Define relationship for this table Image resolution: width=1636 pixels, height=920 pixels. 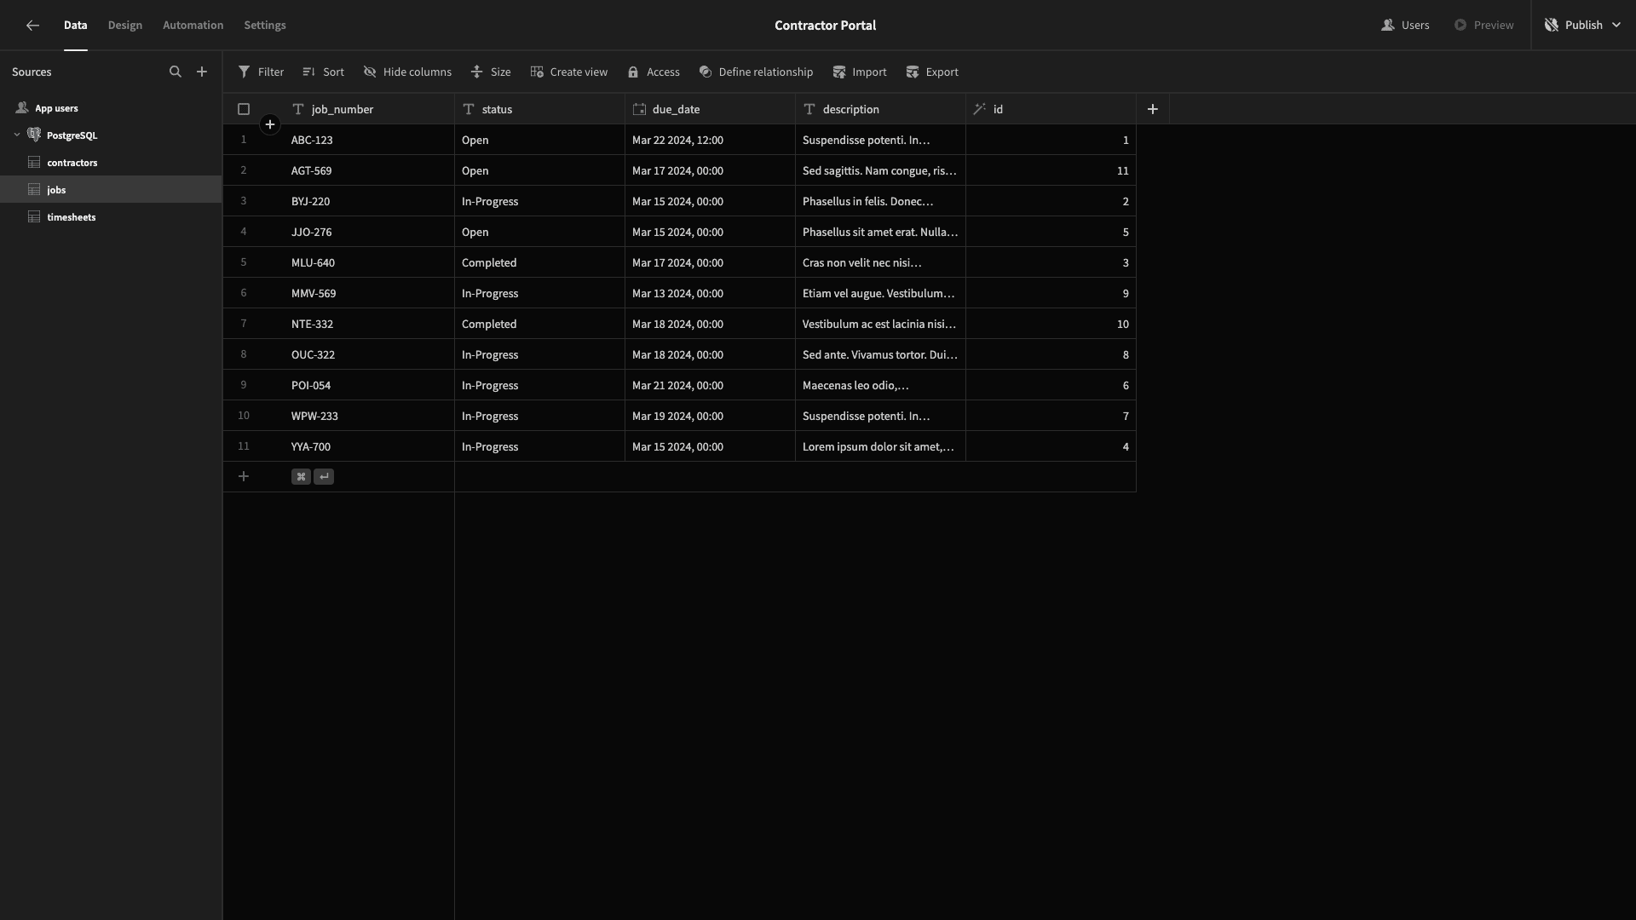756,72
